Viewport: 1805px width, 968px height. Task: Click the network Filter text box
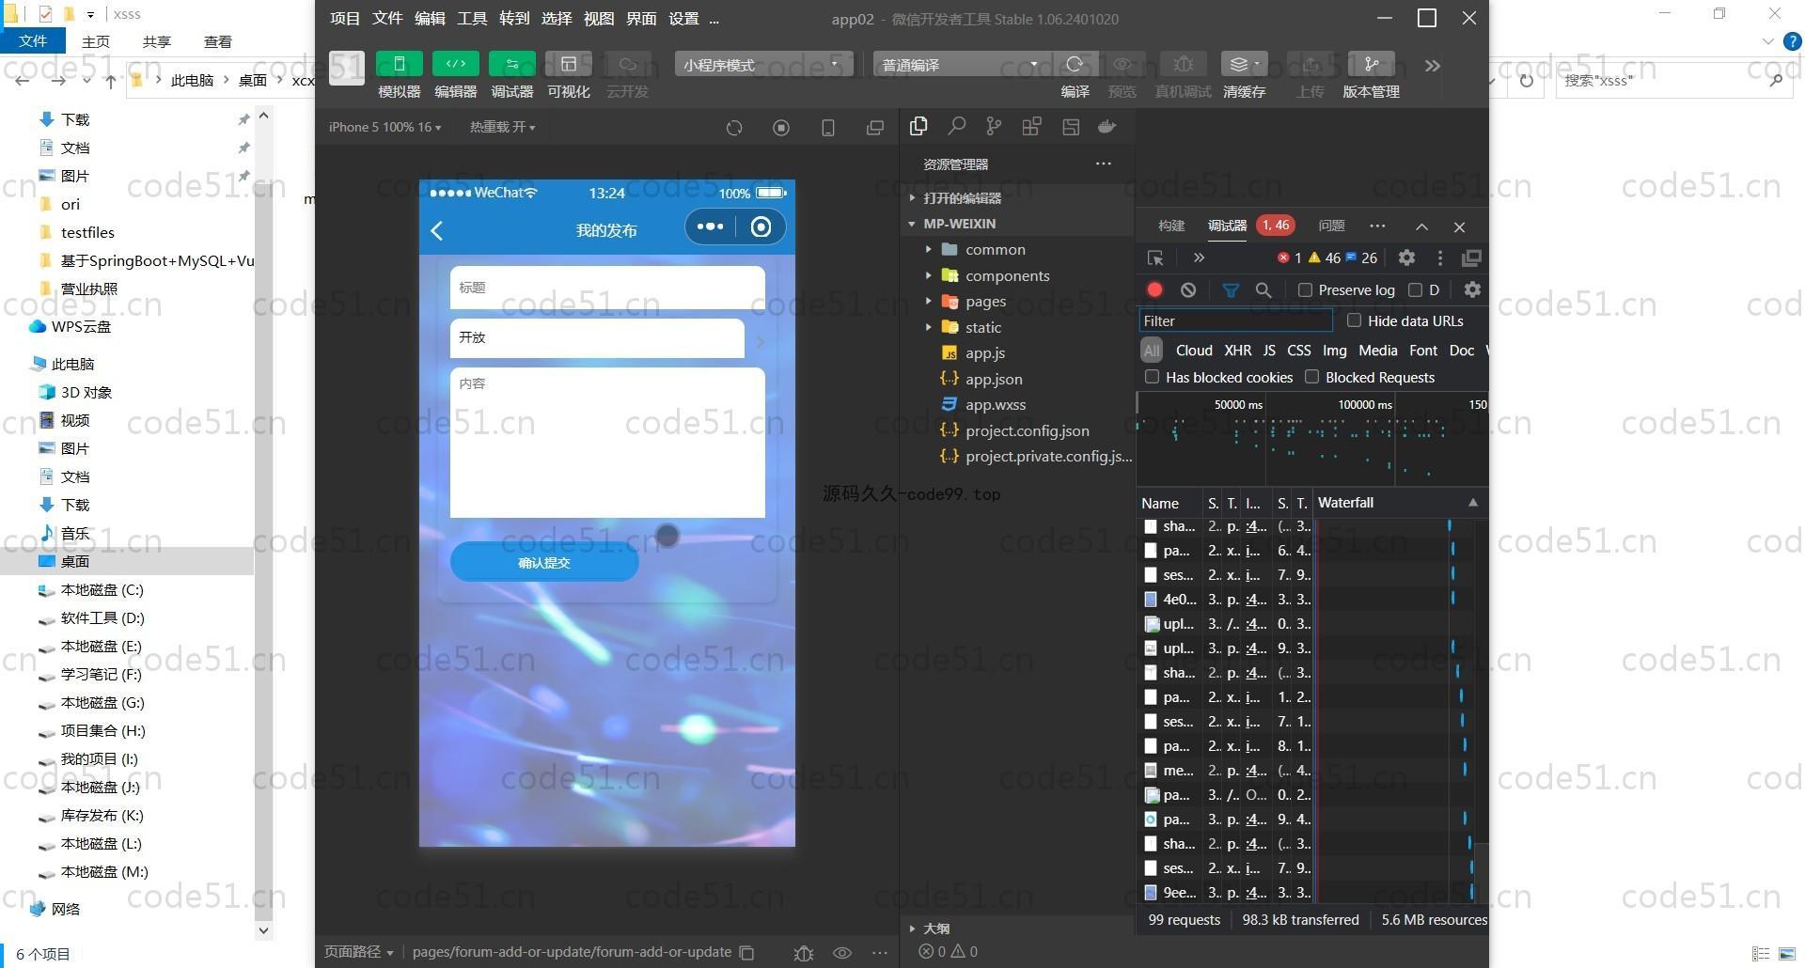point(1235,320)
